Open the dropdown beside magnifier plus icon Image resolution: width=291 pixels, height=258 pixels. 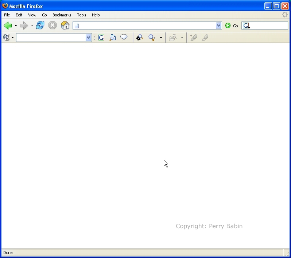pos(161,38)
